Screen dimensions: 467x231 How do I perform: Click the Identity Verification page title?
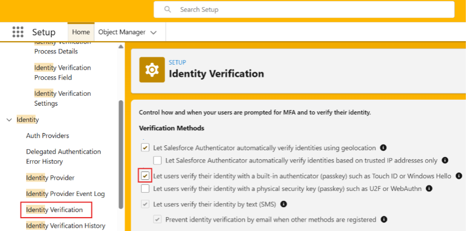click(x=216, y=73)
